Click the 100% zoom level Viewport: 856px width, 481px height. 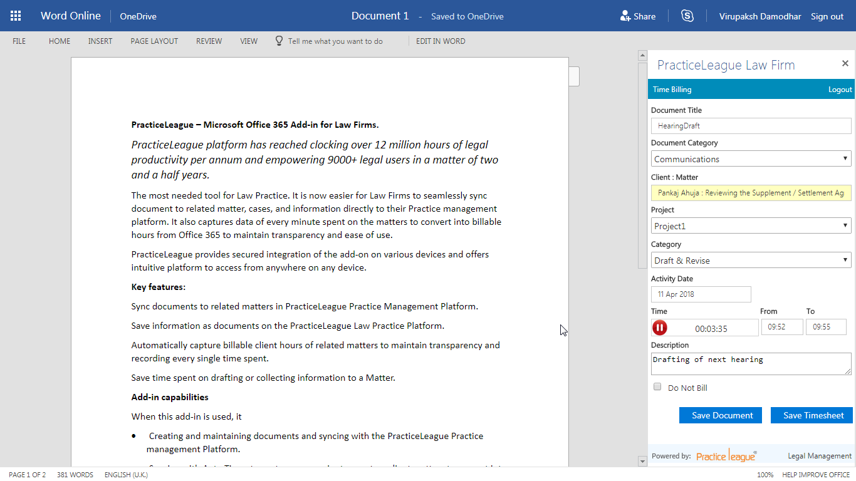click(765, 475)
